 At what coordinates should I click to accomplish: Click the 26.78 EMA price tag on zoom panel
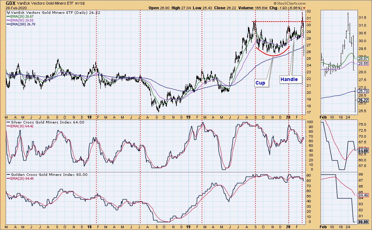(363, 91)
